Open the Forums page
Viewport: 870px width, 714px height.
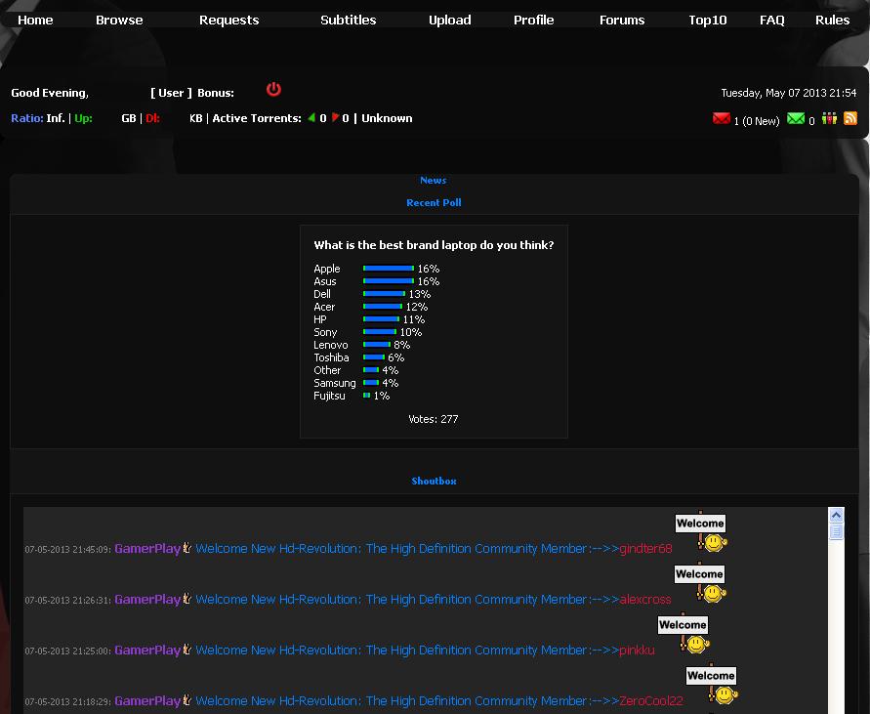tap(622, 20)
